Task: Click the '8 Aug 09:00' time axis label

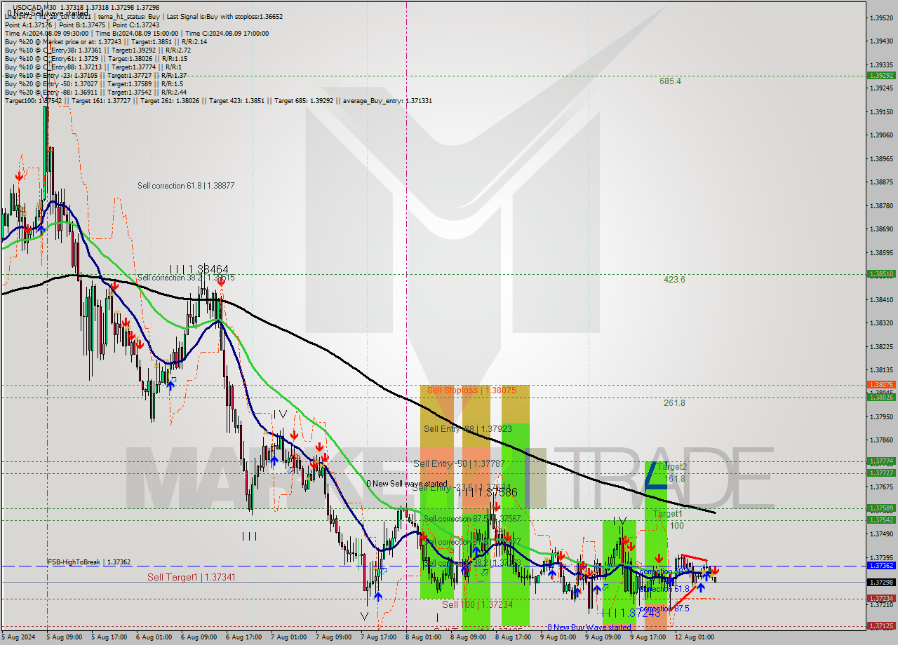Action: pos(468,637)
